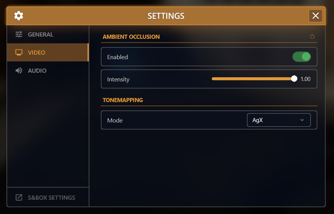
Task: Click the Video monitor icon
Action: point(19,53)
